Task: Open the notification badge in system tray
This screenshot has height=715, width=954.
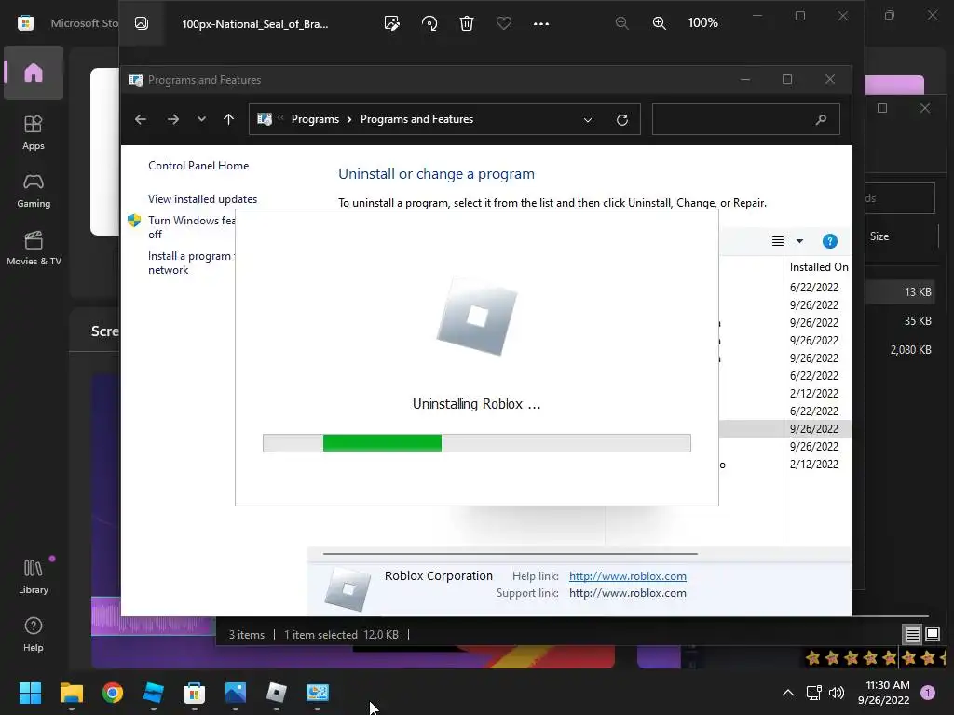Action: (929, 693)
